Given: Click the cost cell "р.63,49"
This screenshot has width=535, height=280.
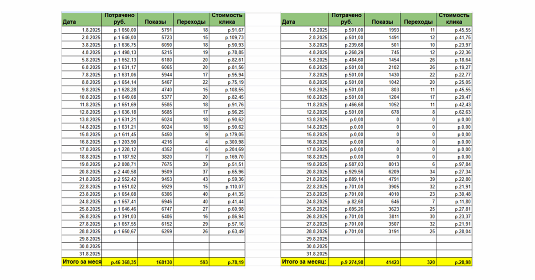Looking at the screenshot, I should coord(227,231).
